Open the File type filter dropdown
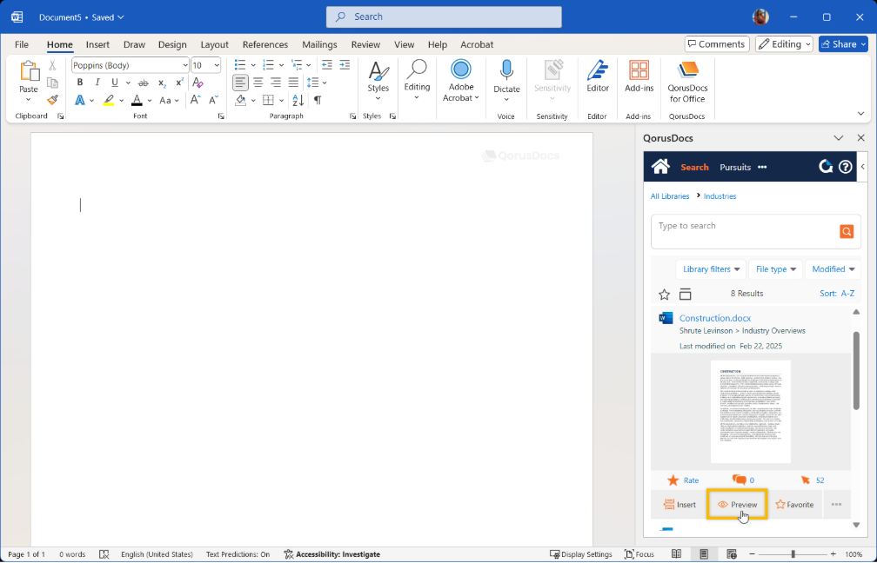The image size is (877, 563). pyautogui.click(x=777, y=269)
